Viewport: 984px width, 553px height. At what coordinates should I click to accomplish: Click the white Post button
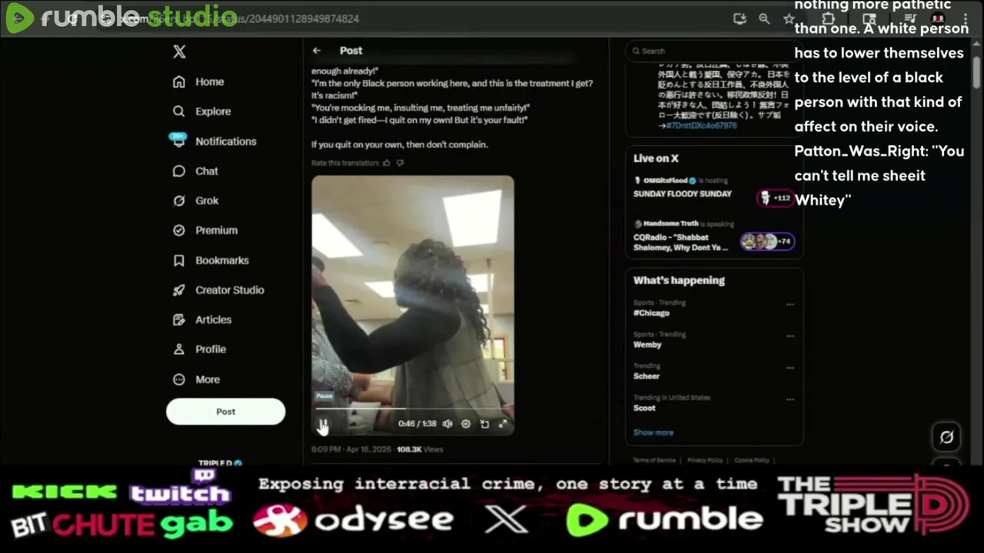click(x=225, y=412)
